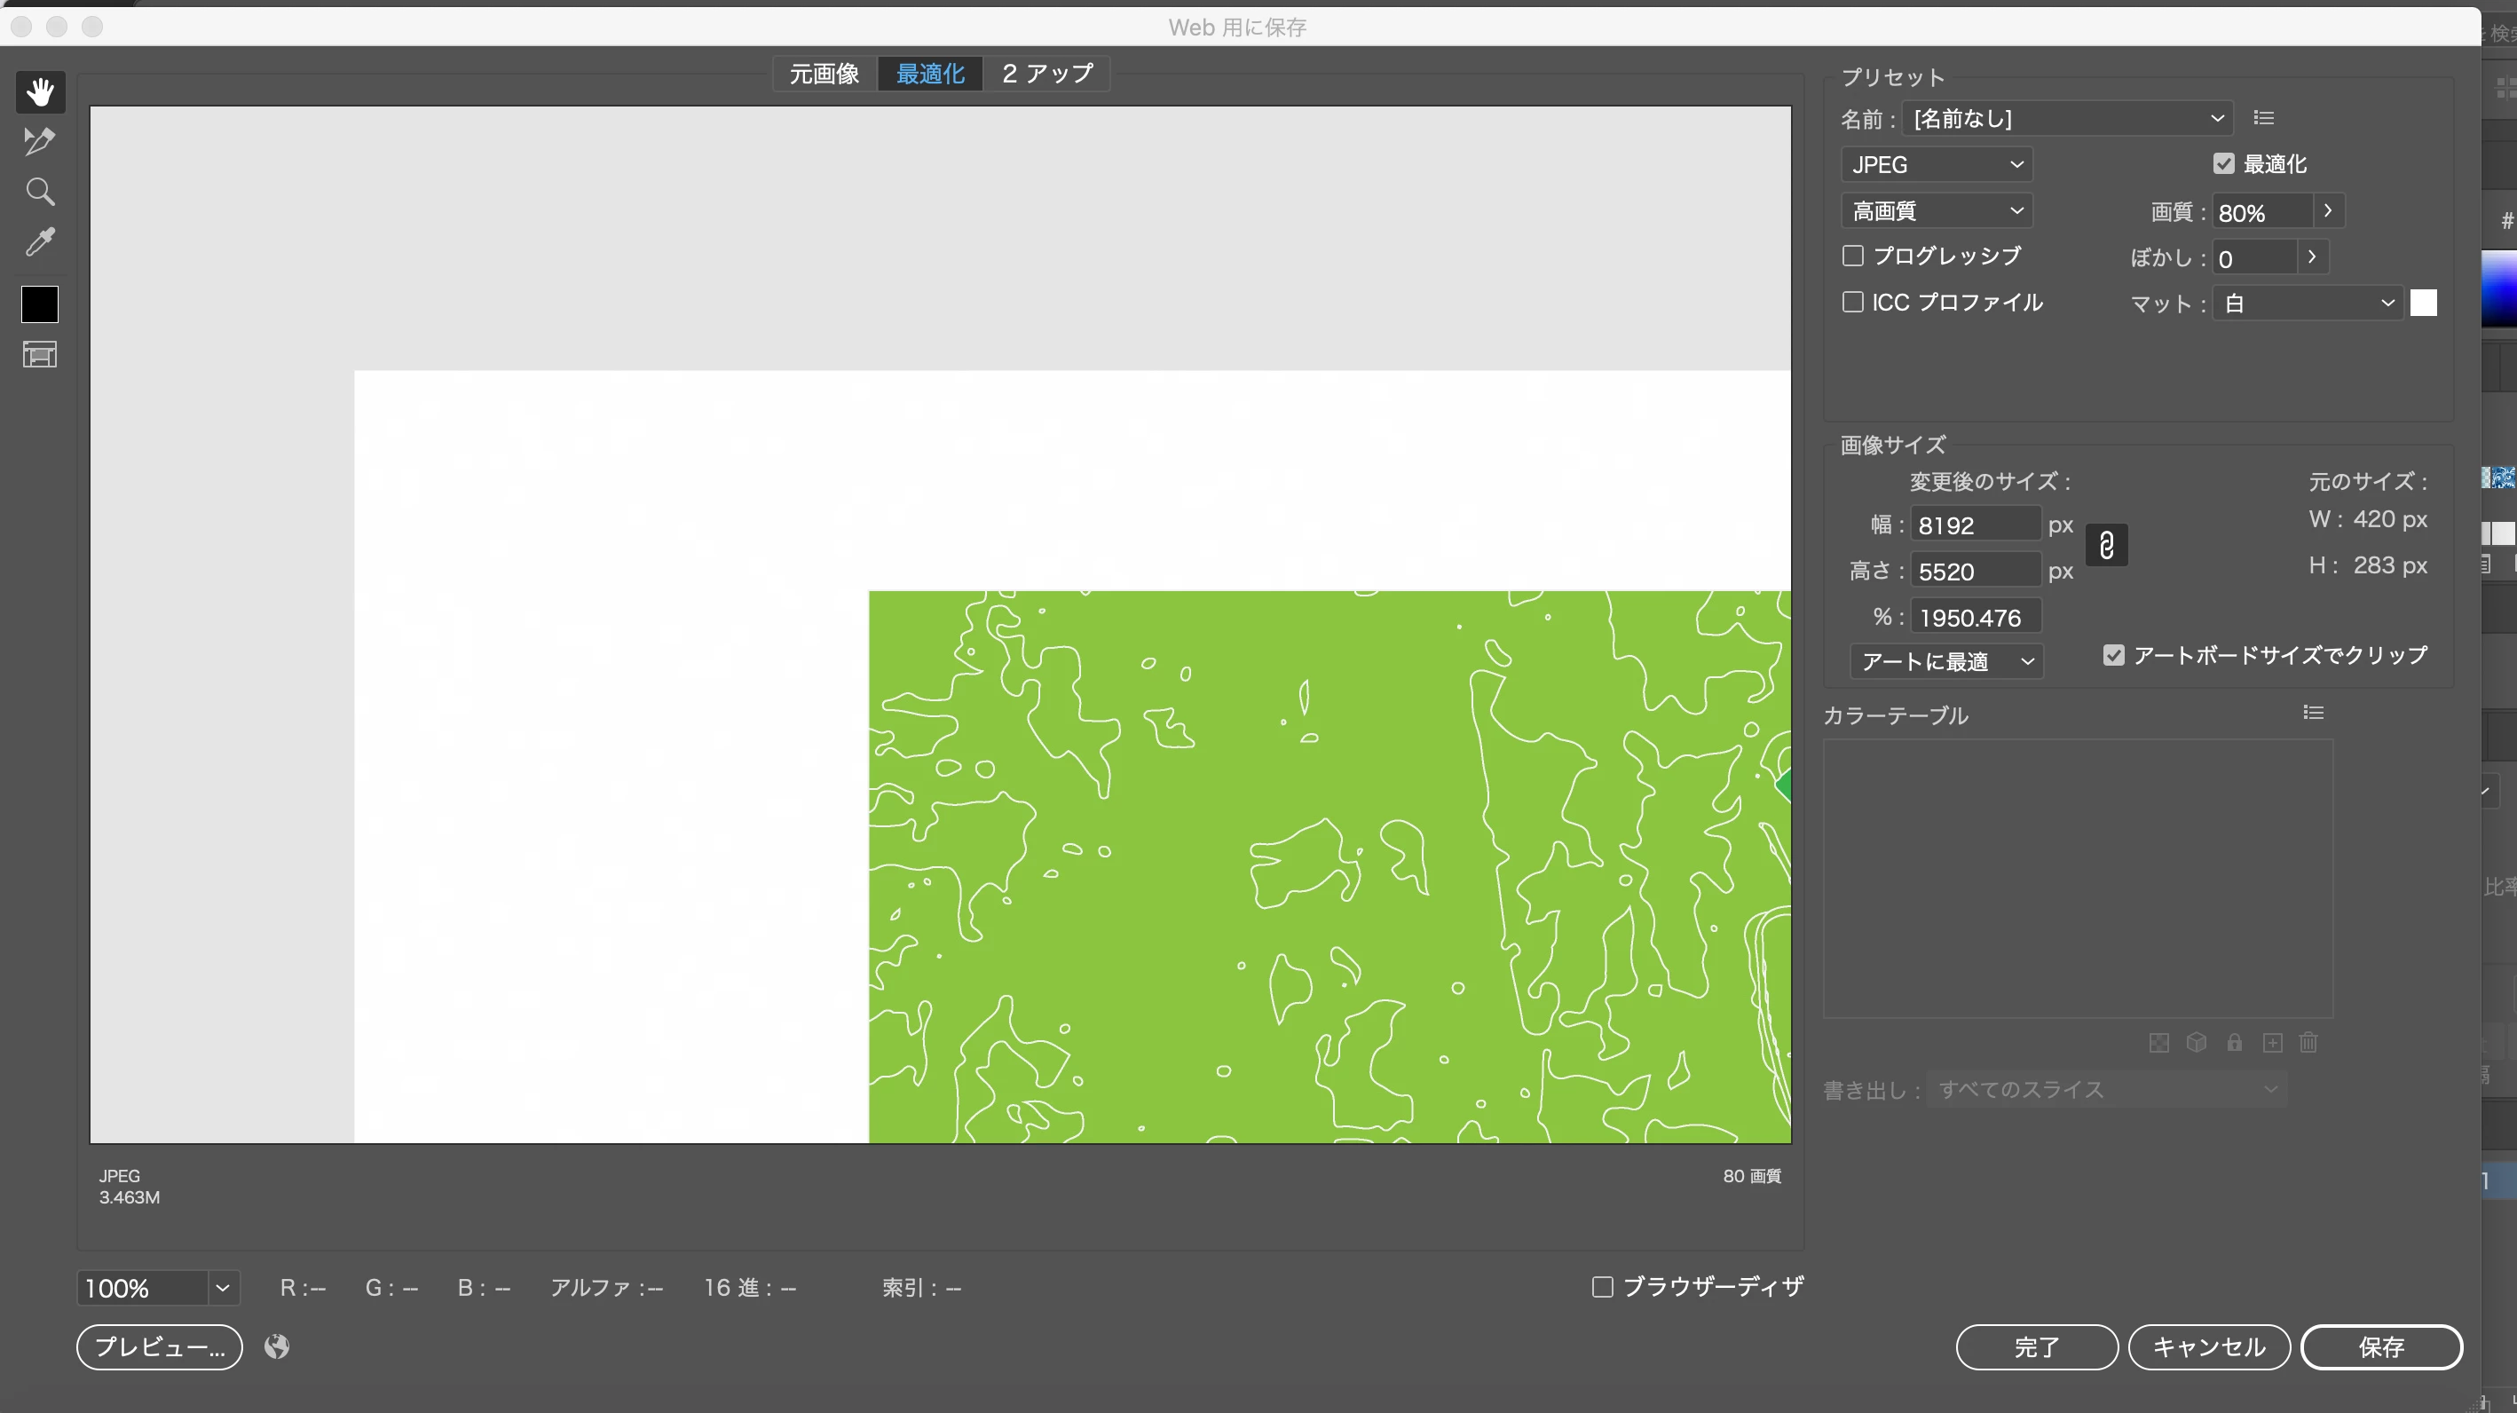Open the color table menu icon
The image size is (2517, 1413).
tap(2313, 714)
